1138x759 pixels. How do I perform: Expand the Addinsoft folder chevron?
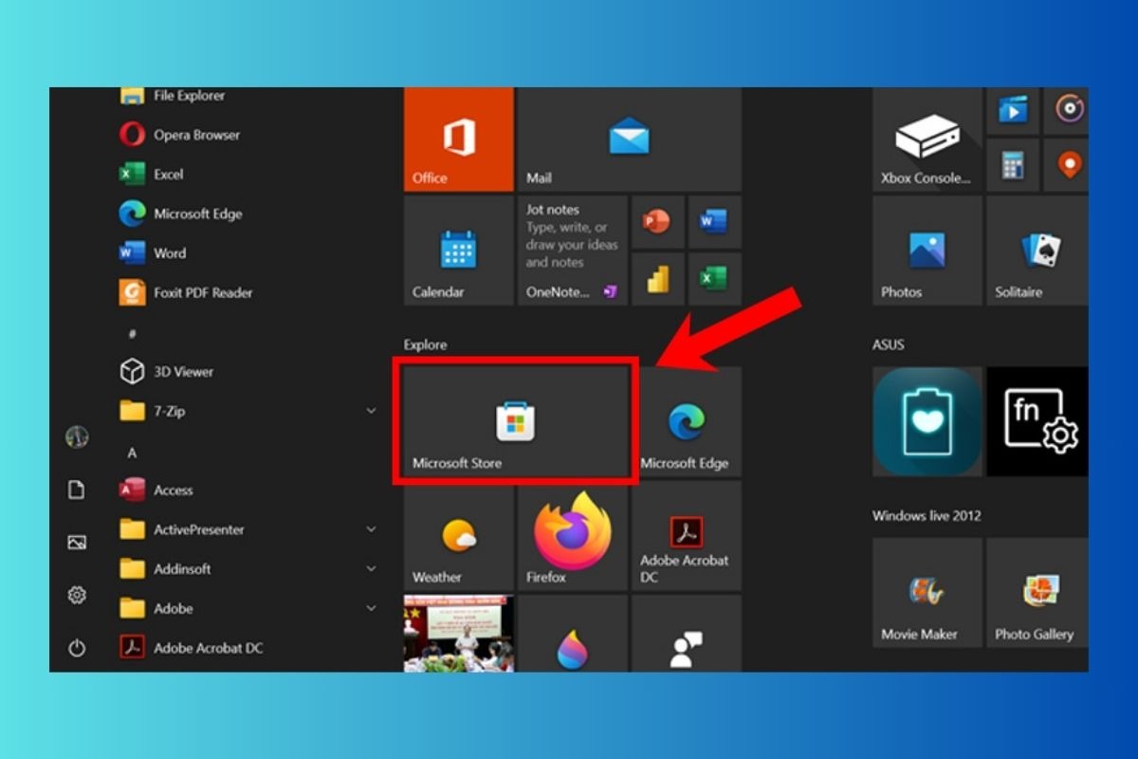371,569
